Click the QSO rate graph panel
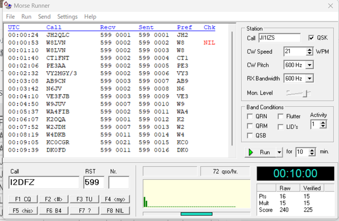 click(x=196, y=194)
